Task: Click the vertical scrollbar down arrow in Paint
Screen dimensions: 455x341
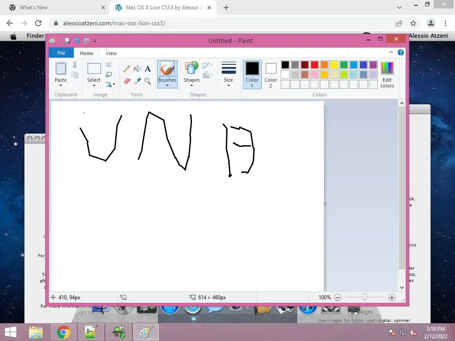Action: [x=402, y=288]
